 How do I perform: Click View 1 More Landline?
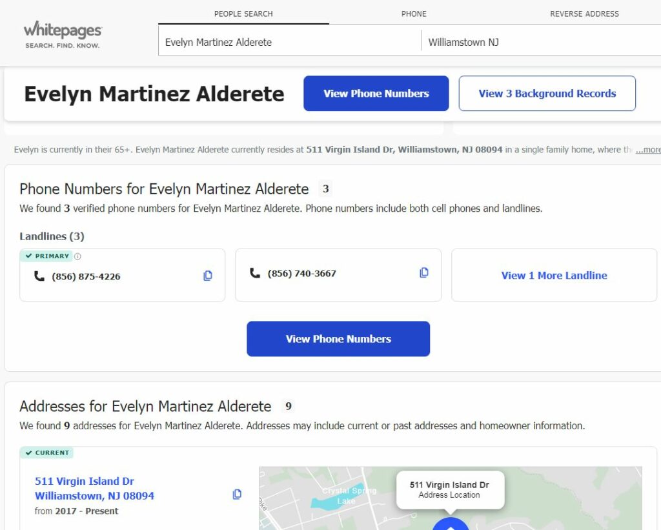point(554,276)
